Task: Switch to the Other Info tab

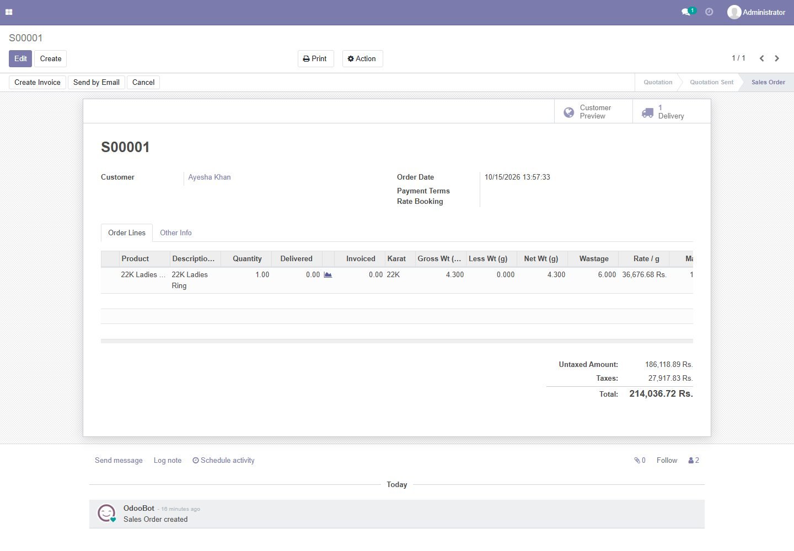Action: point(176,233)
